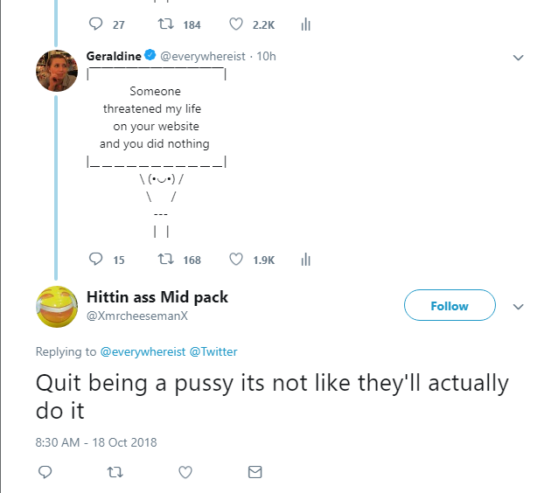Open Geraldine's profile picture
This screenshot has height=493, width=558.
click(57, 71)
